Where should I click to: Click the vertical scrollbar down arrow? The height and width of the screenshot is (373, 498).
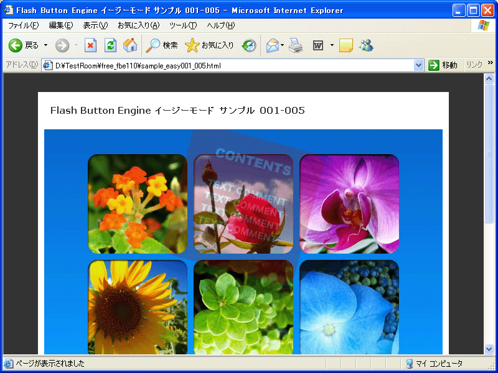[x=489, y=349]
